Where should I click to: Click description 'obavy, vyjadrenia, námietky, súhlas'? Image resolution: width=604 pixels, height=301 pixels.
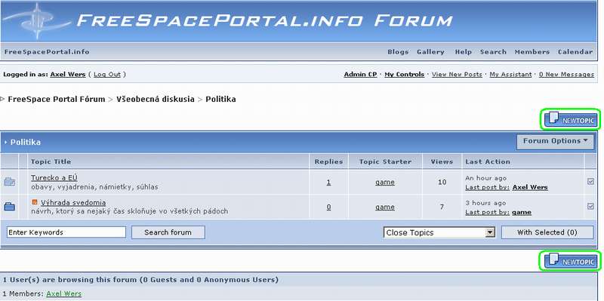pos(94,187)
